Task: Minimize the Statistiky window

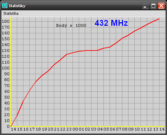Action: point(145,5)
